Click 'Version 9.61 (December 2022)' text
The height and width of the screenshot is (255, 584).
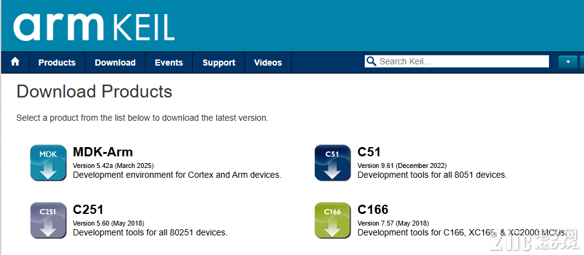pyautogui.click(x=402, y=166)
